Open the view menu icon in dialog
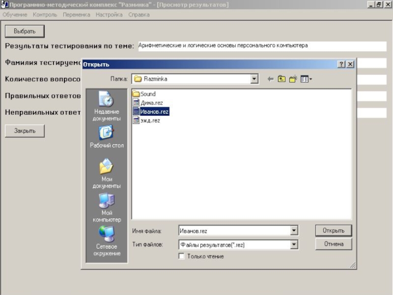The image size is (393, 295). (x=306, y=79)
